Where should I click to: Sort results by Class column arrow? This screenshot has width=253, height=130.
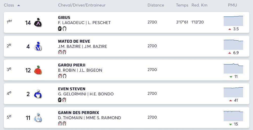[19, 5]
